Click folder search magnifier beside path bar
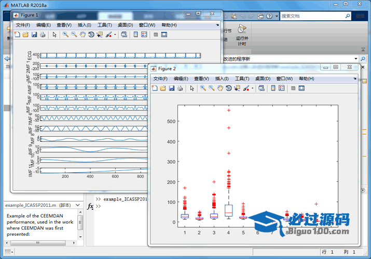This screenshot has height=259, width=371. (363, 59)
